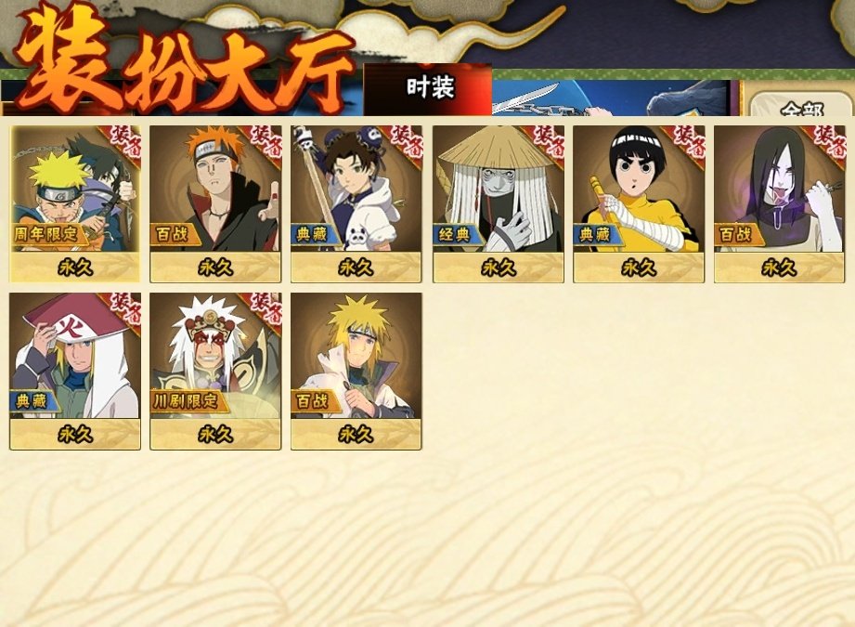Click the 装备 ribbon on Orochimaru card
This screenshot has width=855, height=627.
coord(829,143)
